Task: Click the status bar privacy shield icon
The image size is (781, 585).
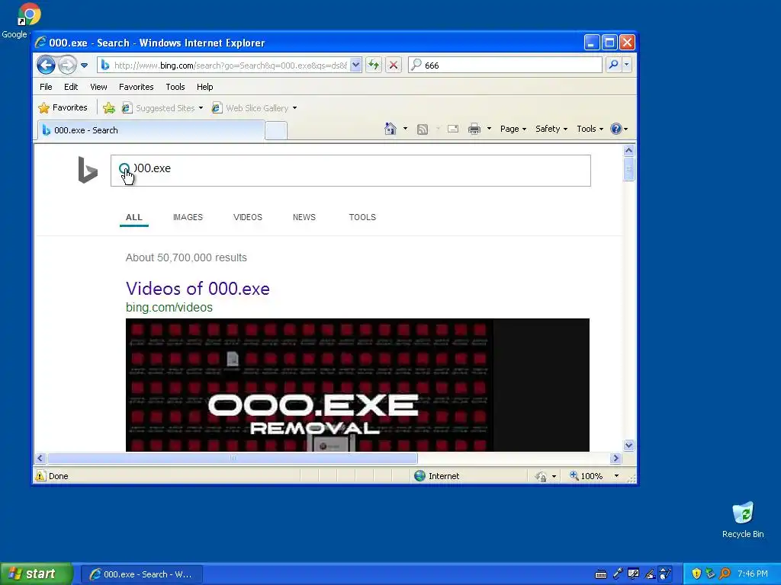Action: 541,477
